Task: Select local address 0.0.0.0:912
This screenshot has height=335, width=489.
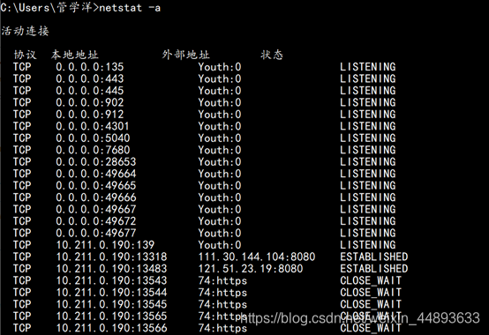Action: pyautogui.click(x=90, y=115)
